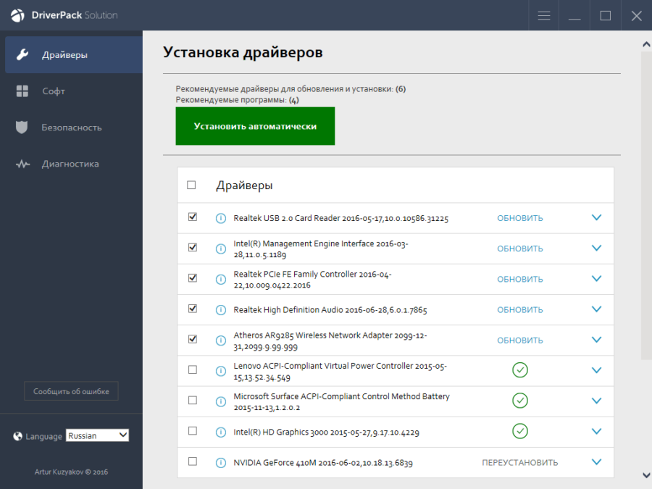Screen dimensions: 652x489
Task: Open the Безопасность section
Action: click(71, 128)
